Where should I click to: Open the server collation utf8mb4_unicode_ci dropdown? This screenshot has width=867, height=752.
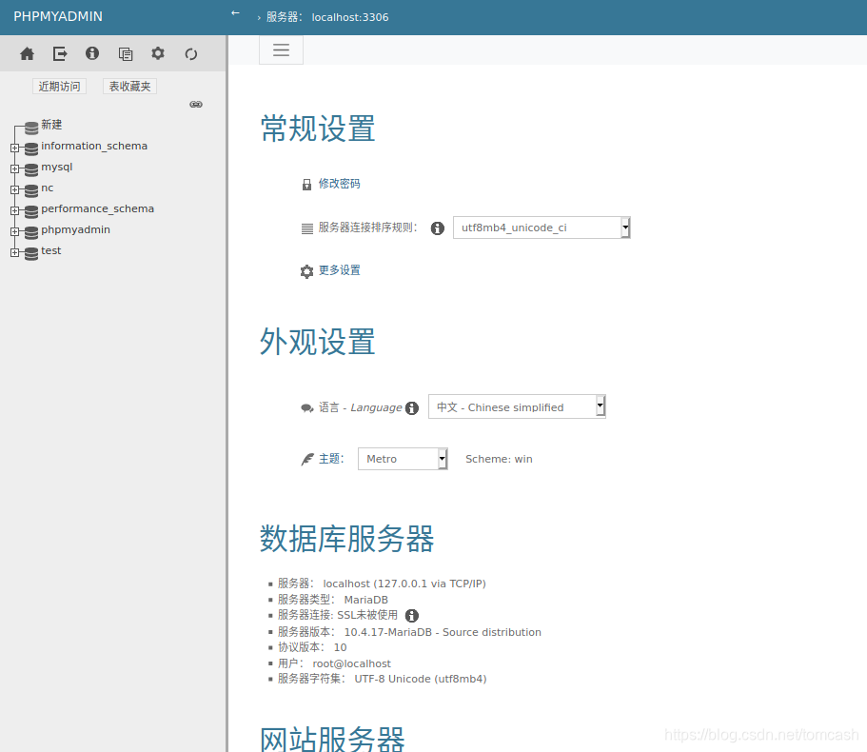coord(542,228)
